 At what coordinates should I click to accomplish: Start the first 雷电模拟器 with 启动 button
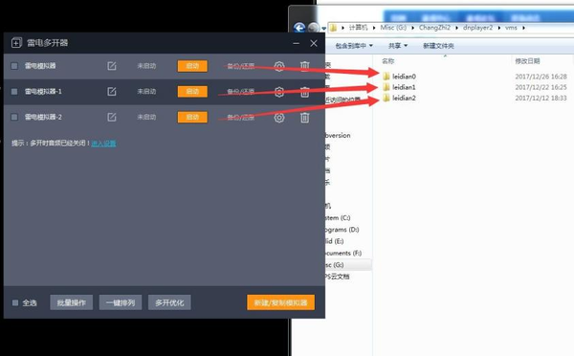pyautogui.click(x=192, y=66)
